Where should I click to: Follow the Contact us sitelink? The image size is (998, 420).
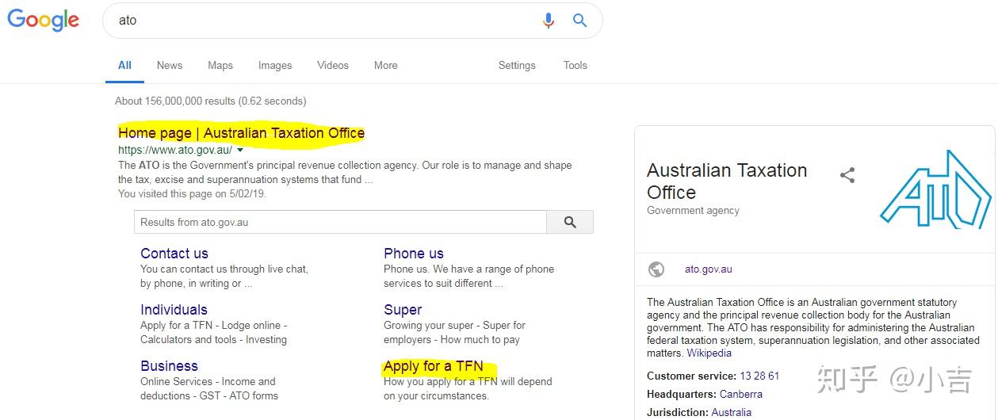[174, 254]
